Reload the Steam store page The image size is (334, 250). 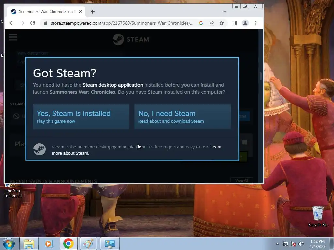[x=33, y=23]
